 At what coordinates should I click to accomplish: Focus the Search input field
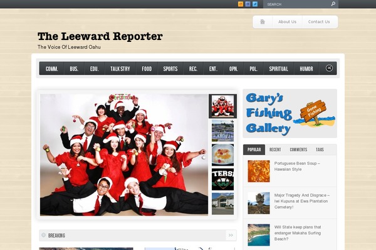tap(297, 4)
